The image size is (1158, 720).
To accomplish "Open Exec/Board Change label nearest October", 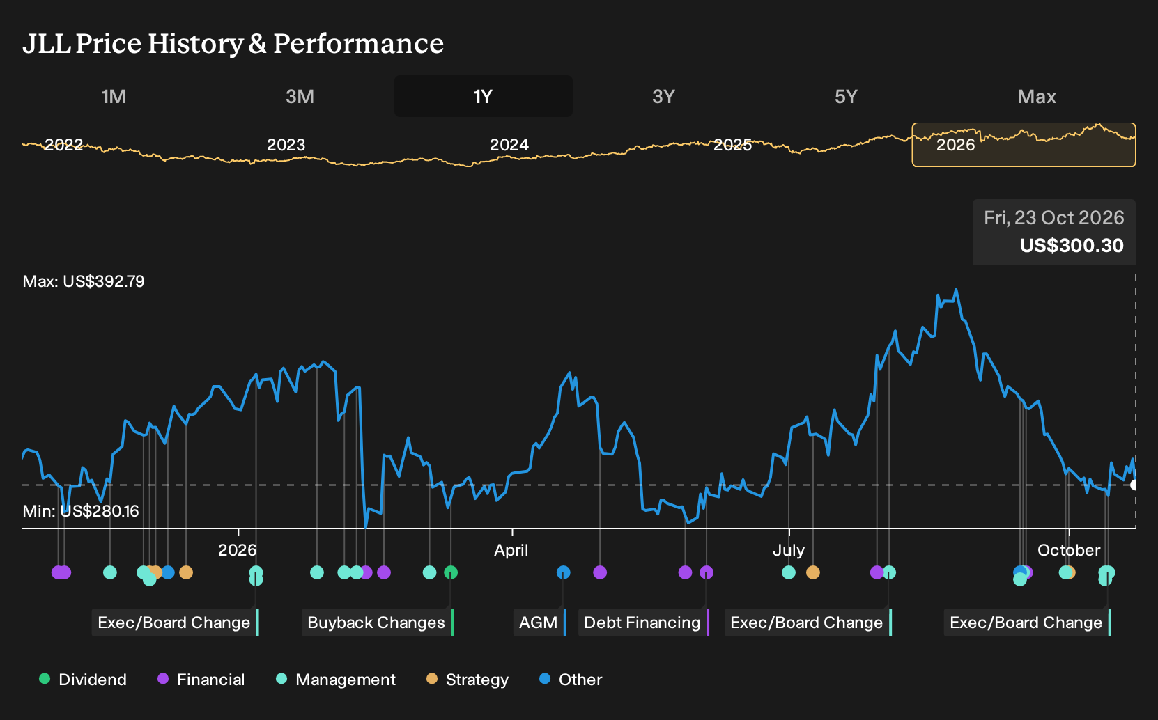I will [1028, 623].
